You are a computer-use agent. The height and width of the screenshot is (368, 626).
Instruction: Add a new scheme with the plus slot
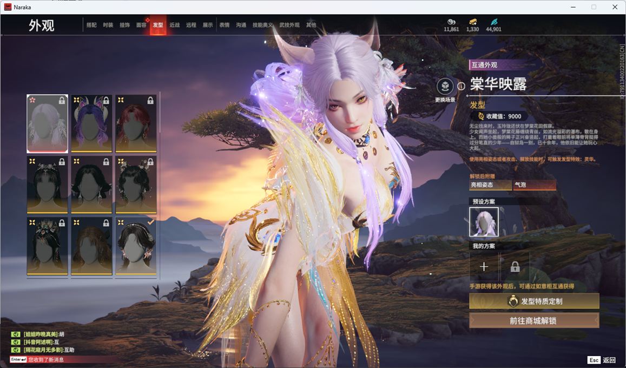point(484,267)
